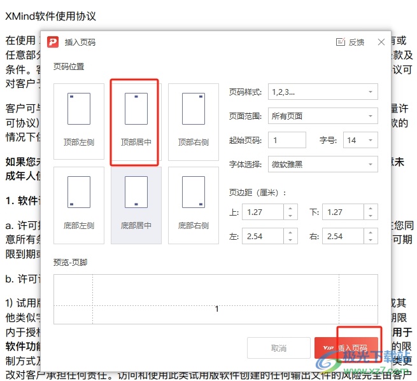Click the 页边距（厘米） label
The image size is (417, 381).
257,192
